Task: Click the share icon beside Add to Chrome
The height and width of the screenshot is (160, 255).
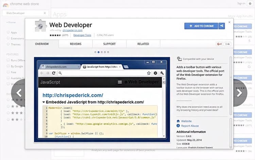Action: coord(221,26)
